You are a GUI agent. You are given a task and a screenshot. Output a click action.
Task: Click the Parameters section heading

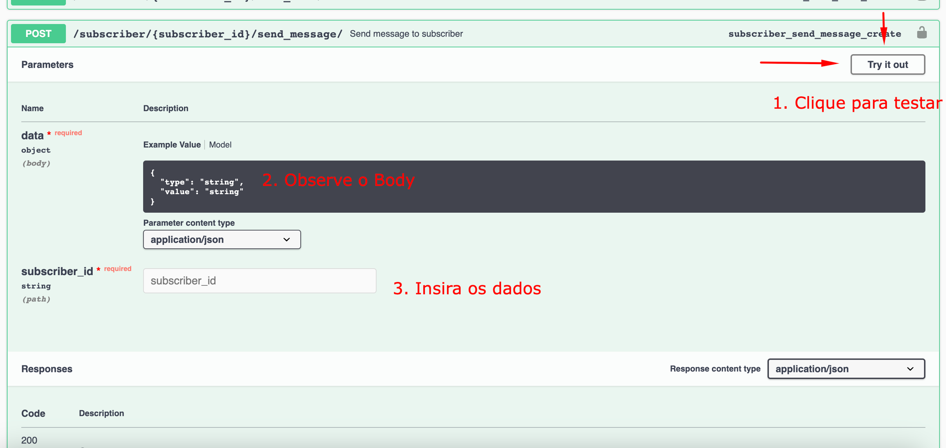click(x=47, y=64)
